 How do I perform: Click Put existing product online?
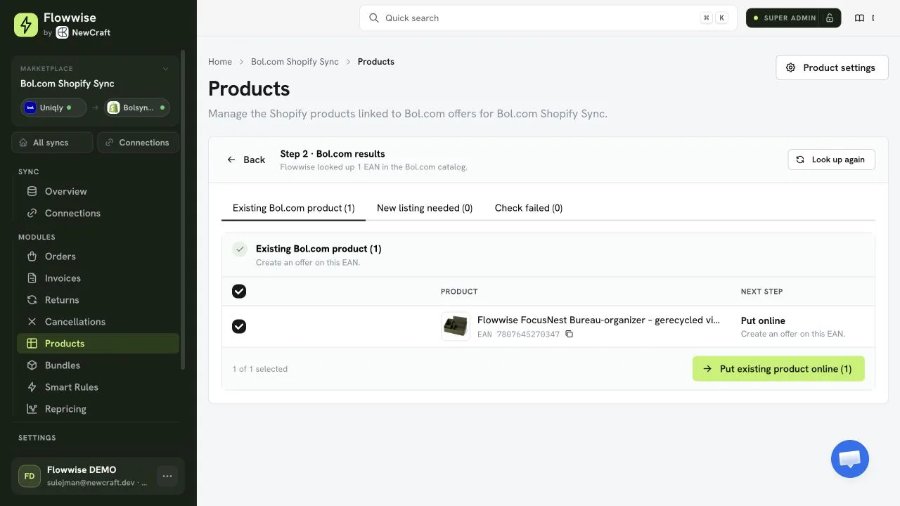(x=778, y=369)
